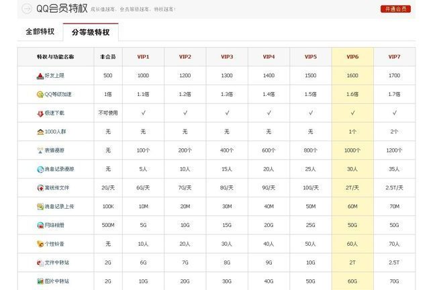The height and width of the screenshot is (290, 435).
Task: Click the 2G/天 cell in 离线传文件 row
Action: [108, 188]
